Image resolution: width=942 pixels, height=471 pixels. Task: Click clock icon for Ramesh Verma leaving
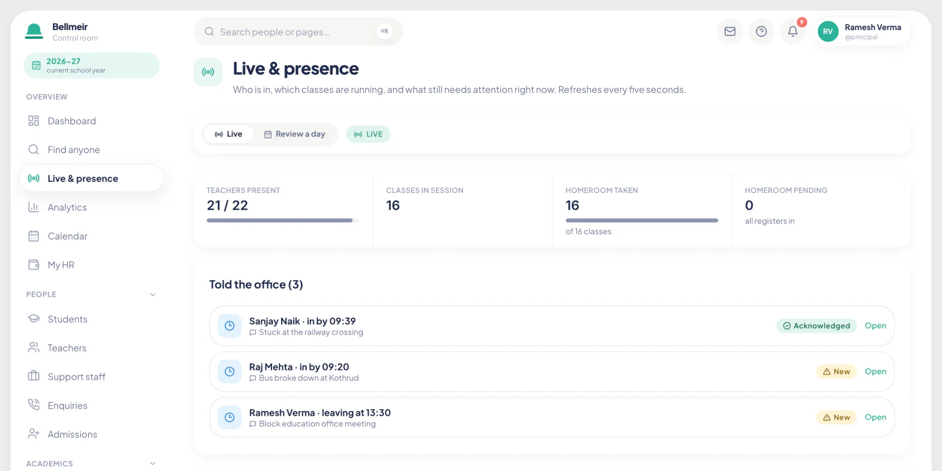[x=230, y=417]
